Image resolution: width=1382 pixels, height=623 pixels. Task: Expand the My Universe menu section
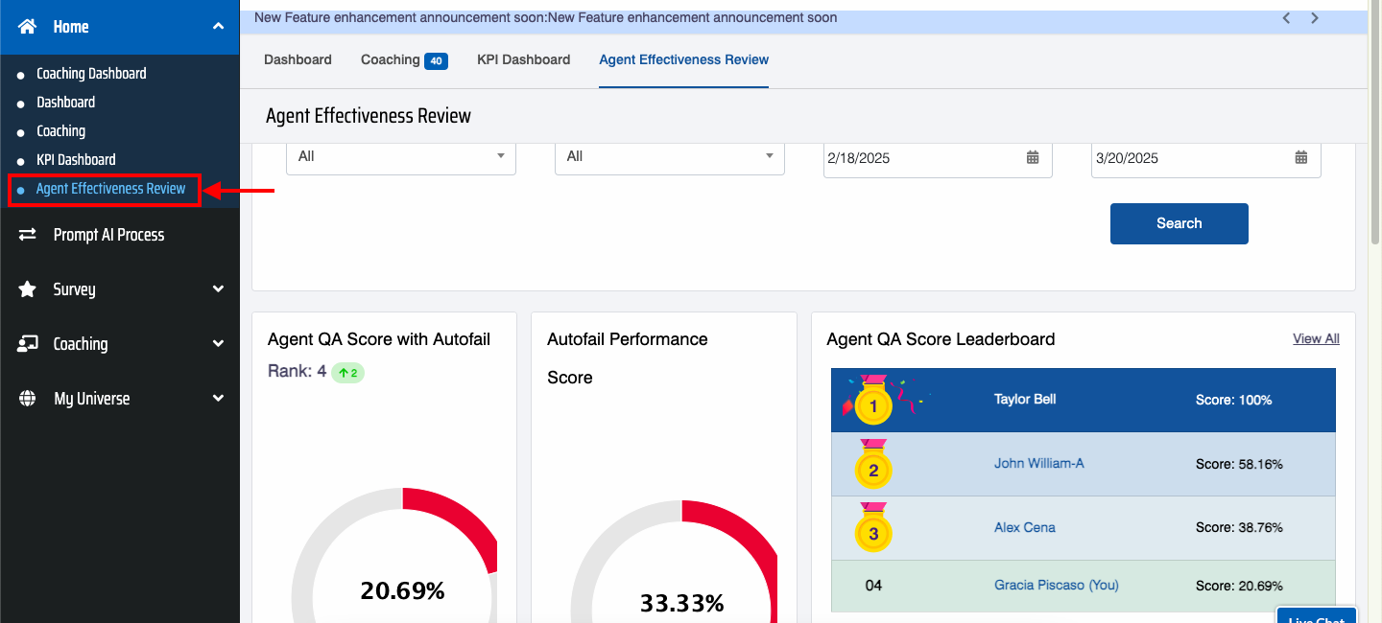(218, 399)
